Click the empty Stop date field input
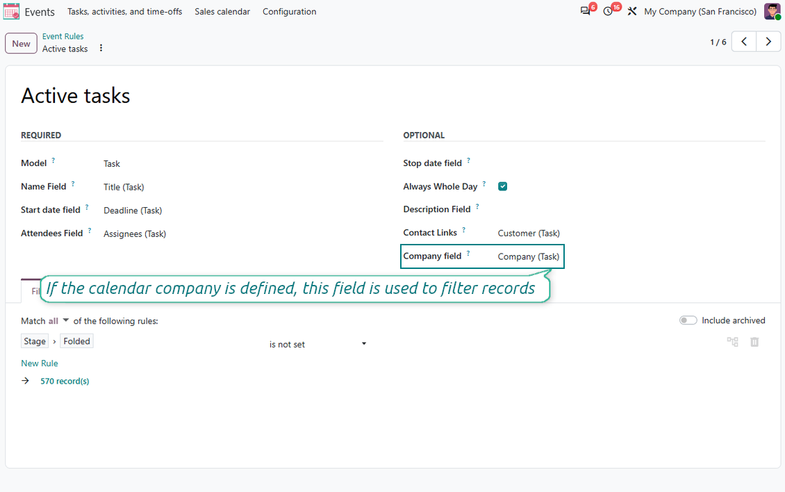Viewport: 785px width, 492px height. pyautogui.click(x=630, y=163)
